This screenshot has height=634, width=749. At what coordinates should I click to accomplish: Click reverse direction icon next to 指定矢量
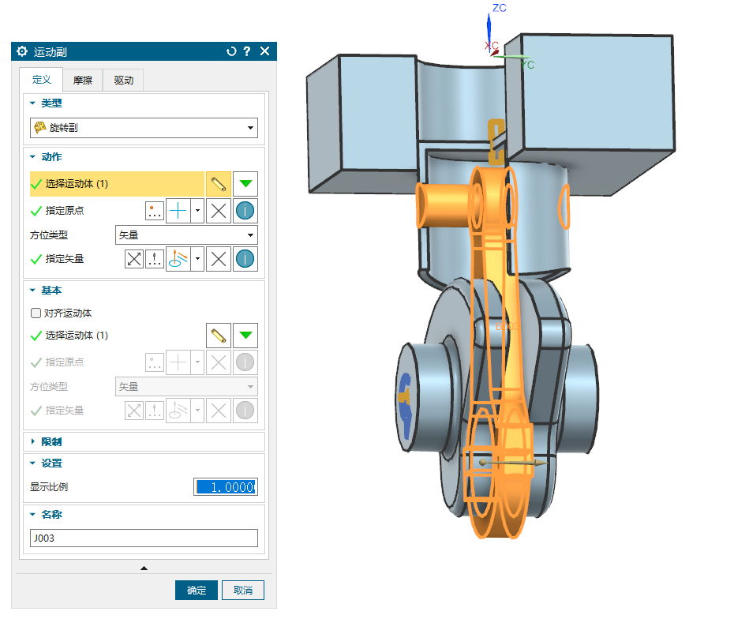coord(135,259)
